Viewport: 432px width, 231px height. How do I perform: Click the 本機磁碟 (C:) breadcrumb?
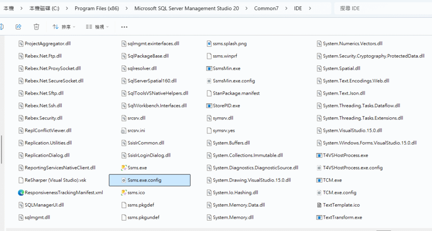tap(44, 8)
